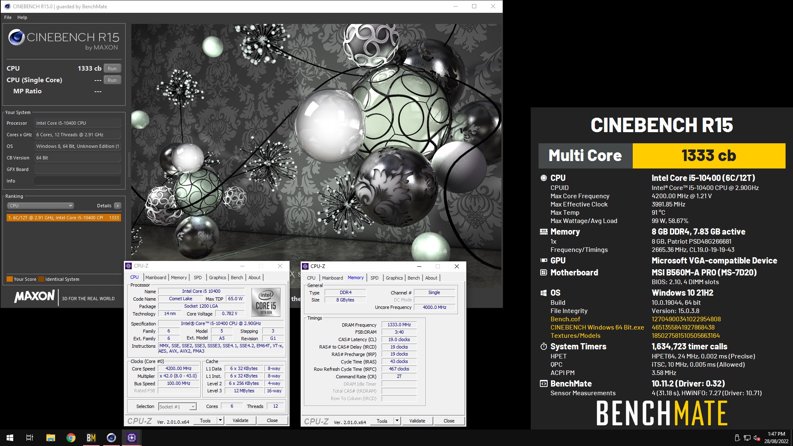Minimize the Cinebench R15 window
Image resolution: width=793 pixels, height=446 pixels.
coord(456,6)
